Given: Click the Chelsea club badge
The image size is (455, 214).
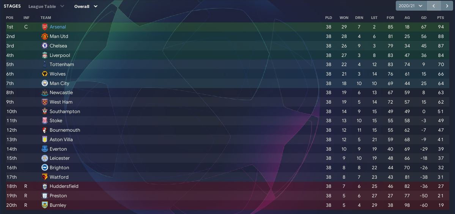Looking at the screenshot, I should pos(45,46).
